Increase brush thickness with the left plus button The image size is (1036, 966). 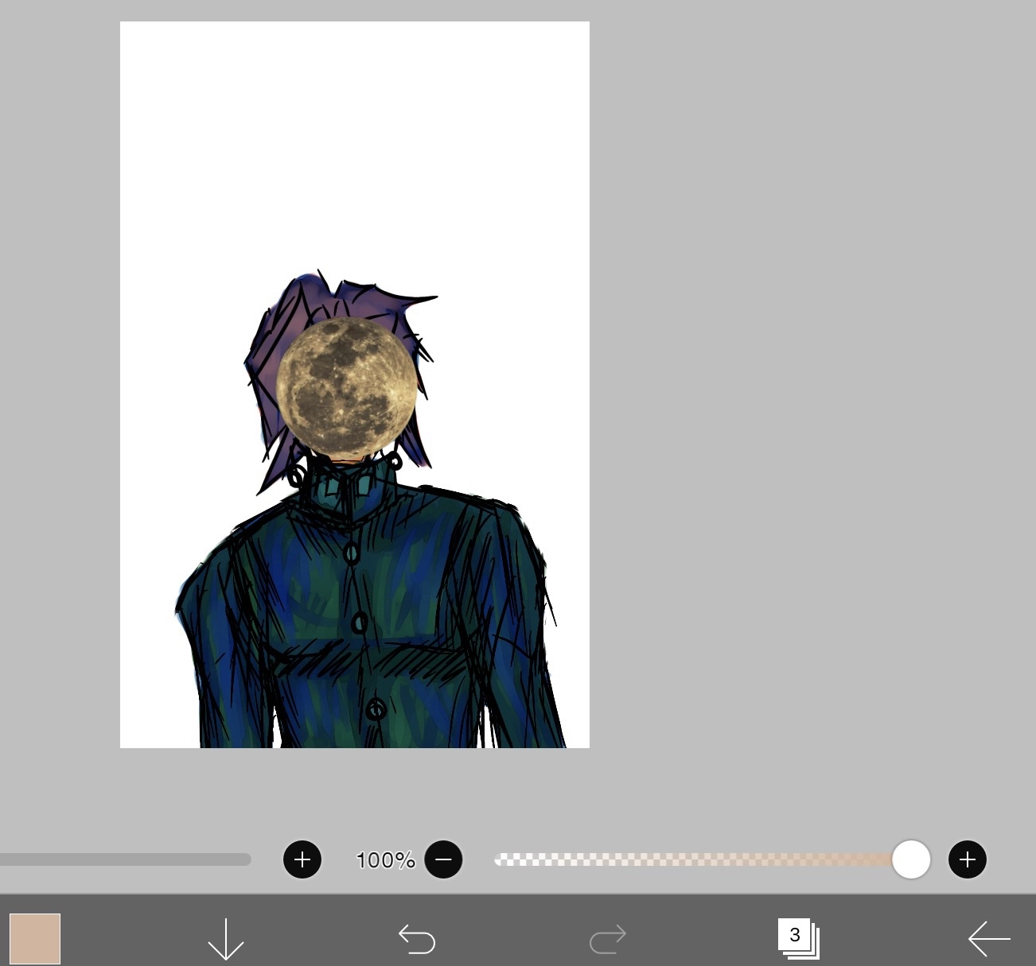point(302,859)
